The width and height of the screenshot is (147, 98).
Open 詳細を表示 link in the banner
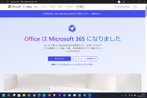click(96, 14)
